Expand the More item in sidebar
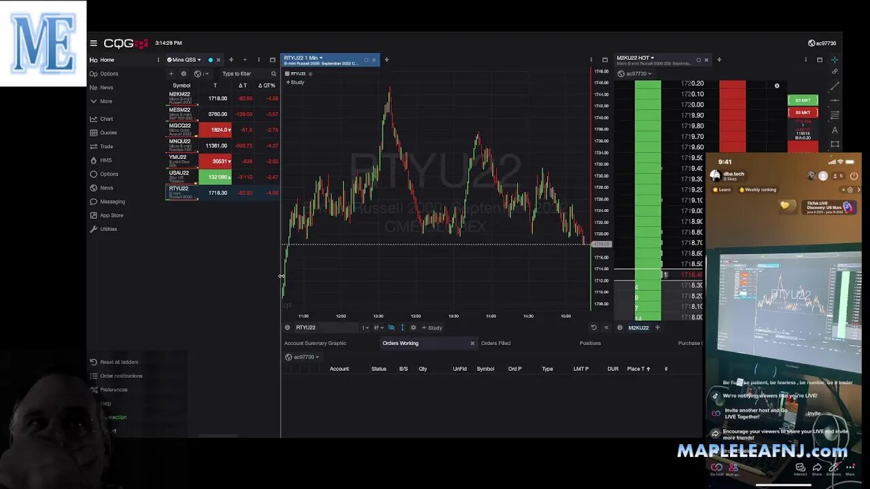The width and height of the screenshot is (870, 489). [101, 101]
